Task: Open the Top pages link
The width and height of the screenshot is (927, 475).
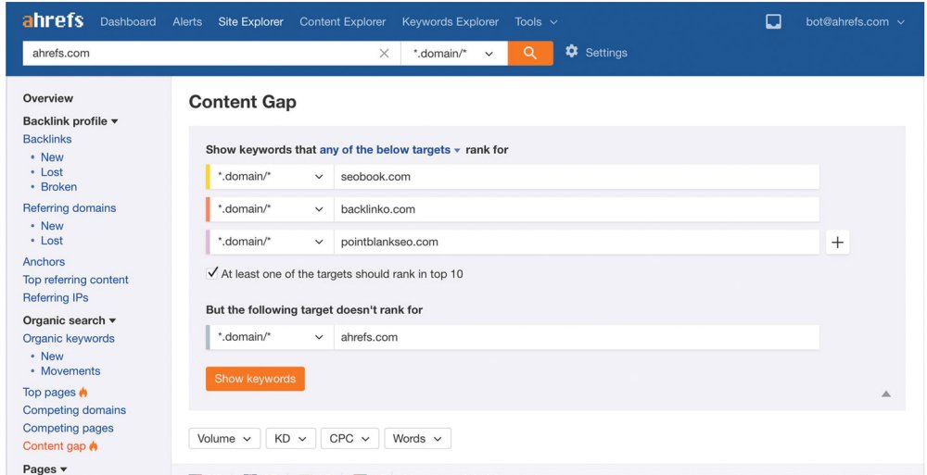Action: coord(49,393)
